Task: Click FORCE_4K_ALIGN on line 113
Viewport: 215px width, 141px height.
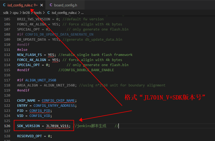Action: (x=31, y=60)
